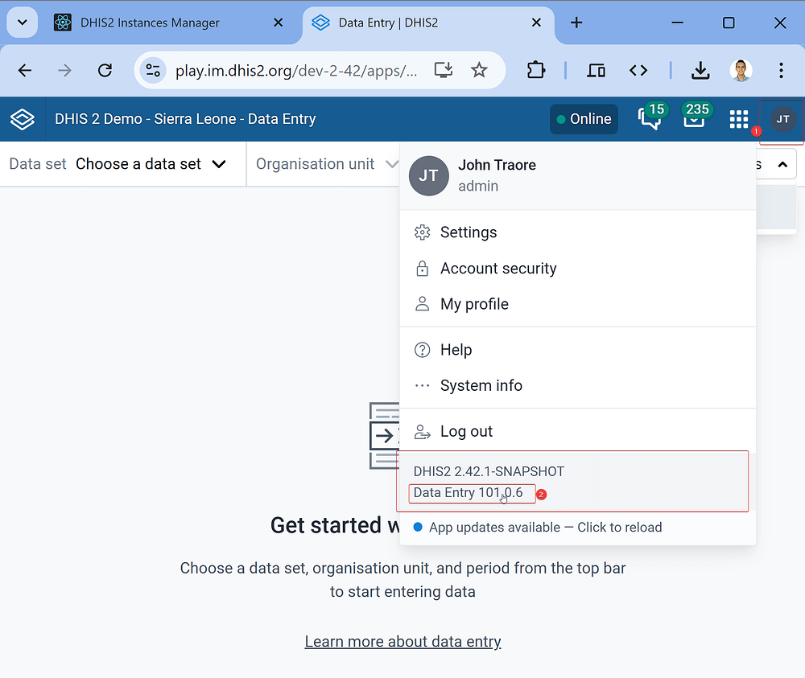The image size is (805, 678).
Task: Click the admin username text
Action: [x=478, y=186]
